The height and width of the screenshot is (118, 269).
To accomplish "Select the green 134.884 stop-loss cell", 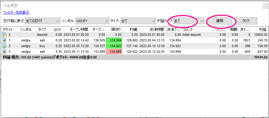I will pos(114,41).
